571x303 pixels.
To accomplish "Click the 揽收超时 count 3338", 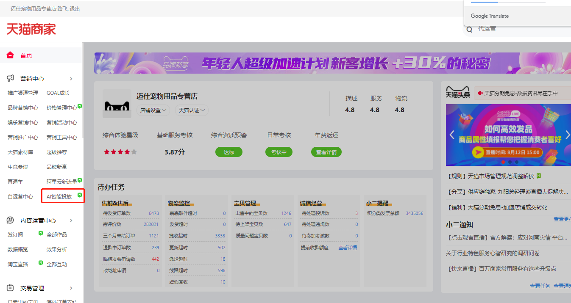I will (220, 236).
